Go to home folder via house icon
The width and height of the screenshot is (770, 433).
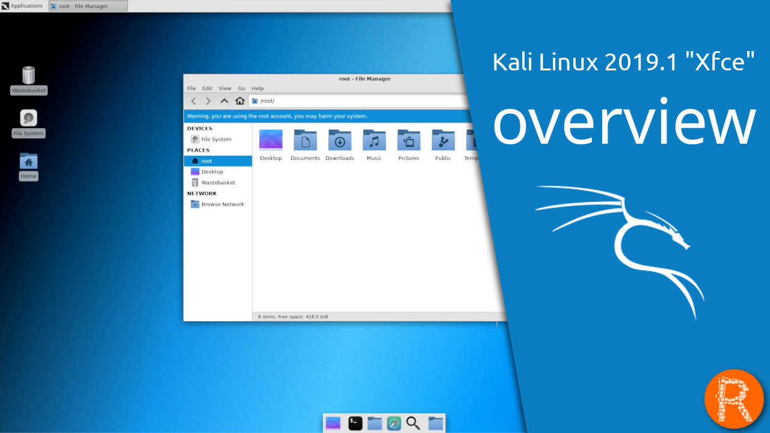(x=240, y=101)
